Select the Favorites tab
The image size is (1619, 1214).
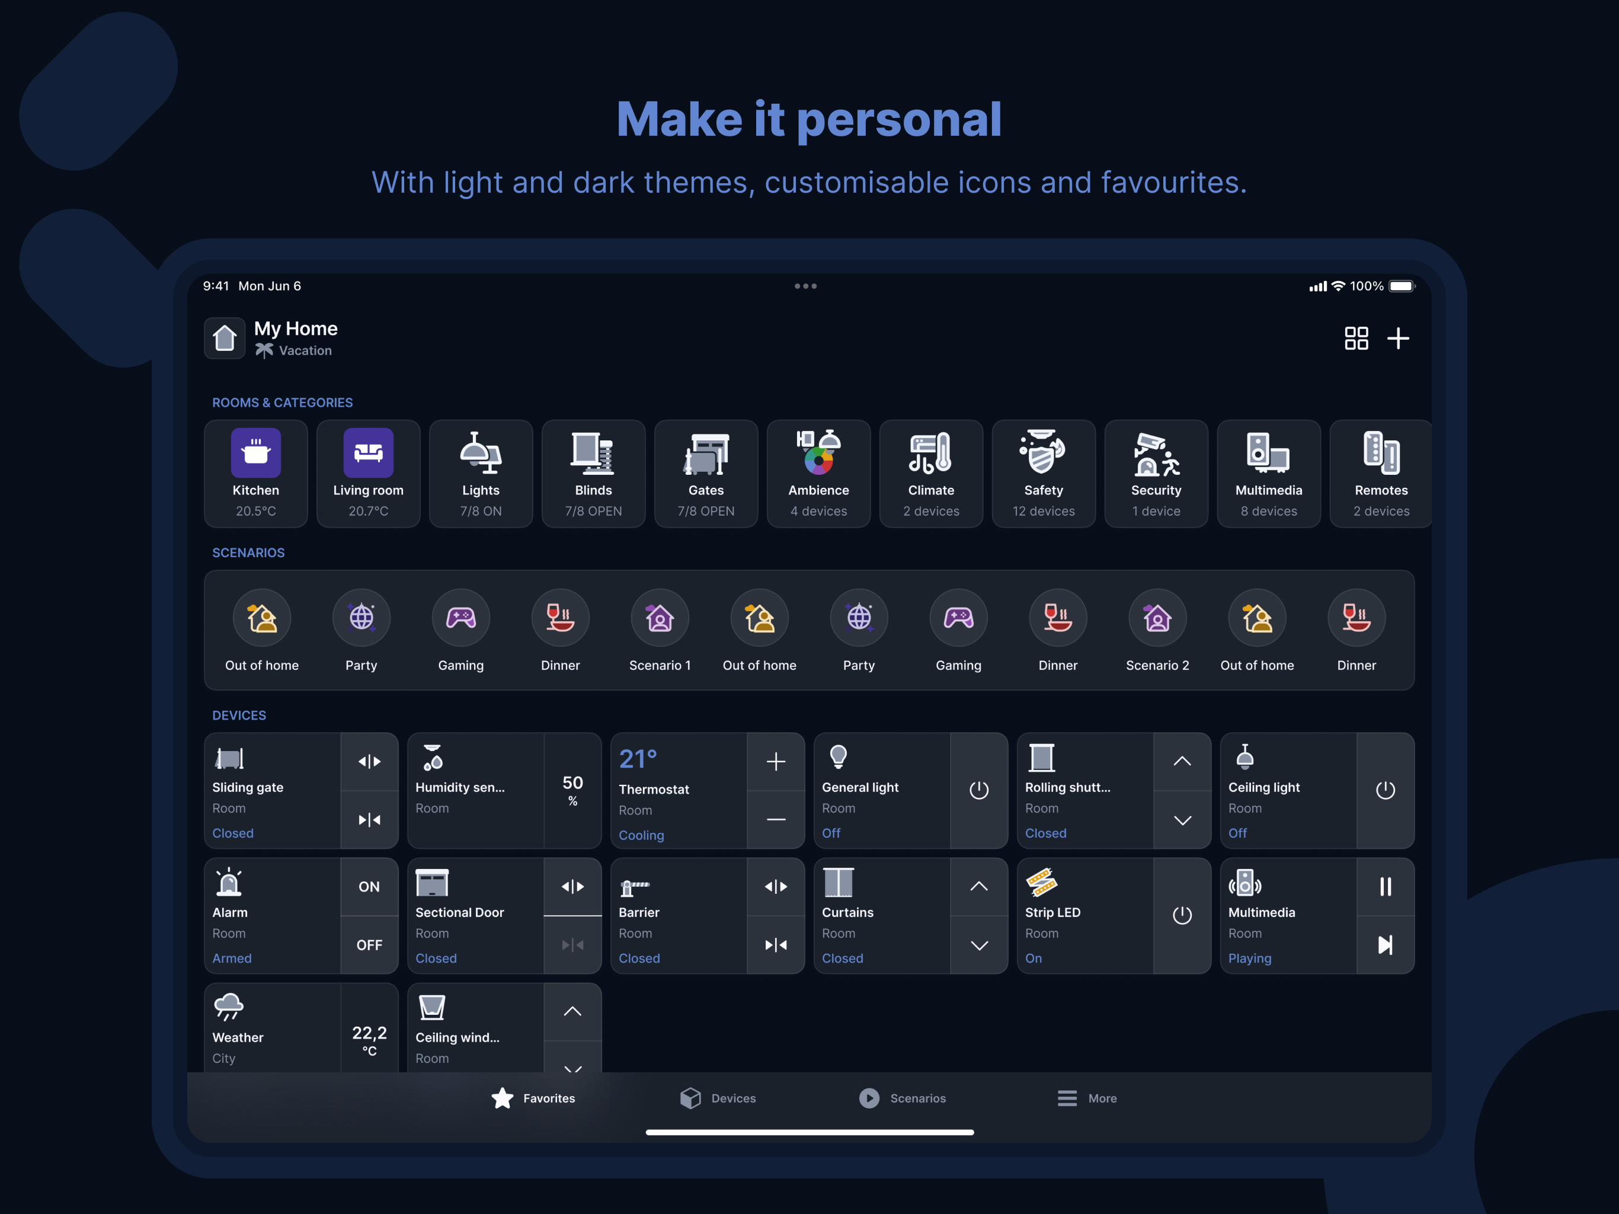[533, 1098]
